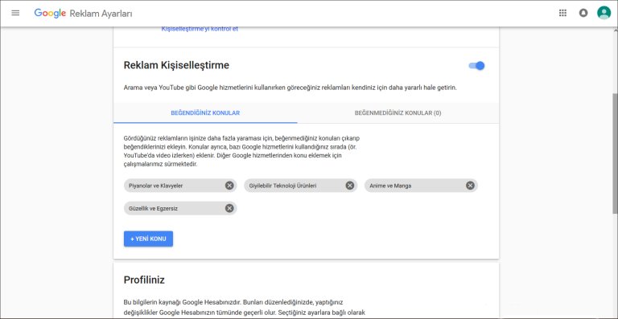
Task: Click the Profiliniz heading
Action: 144,280
